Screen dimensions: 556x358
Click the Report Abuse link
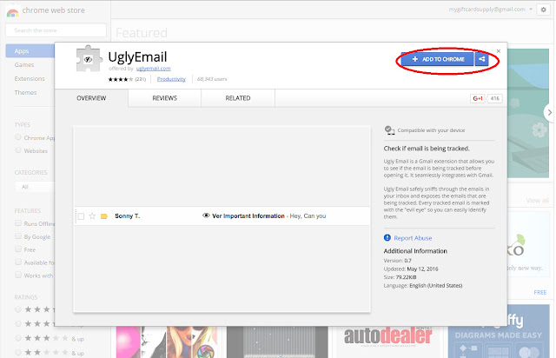[413, 238]
